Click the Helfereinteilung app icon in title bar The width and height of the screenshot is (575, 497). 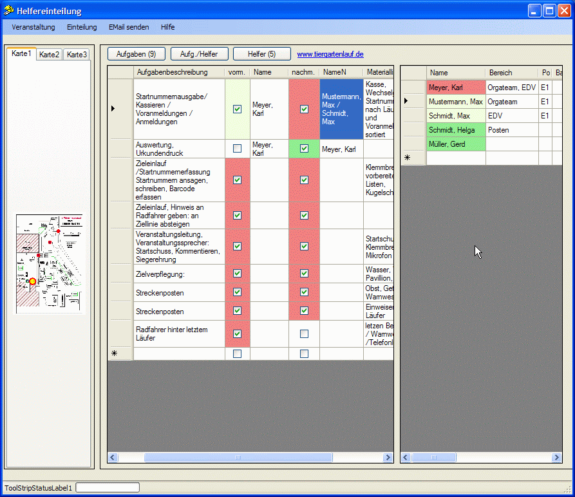coord(9,11)
